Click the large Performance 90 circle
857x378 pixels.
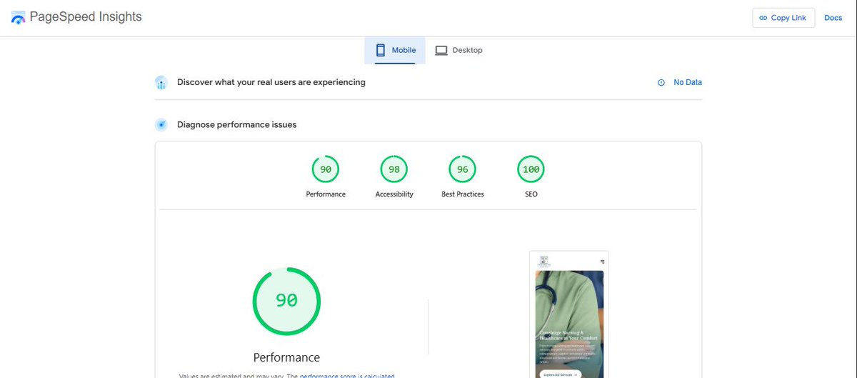click(x=286, y=301)
